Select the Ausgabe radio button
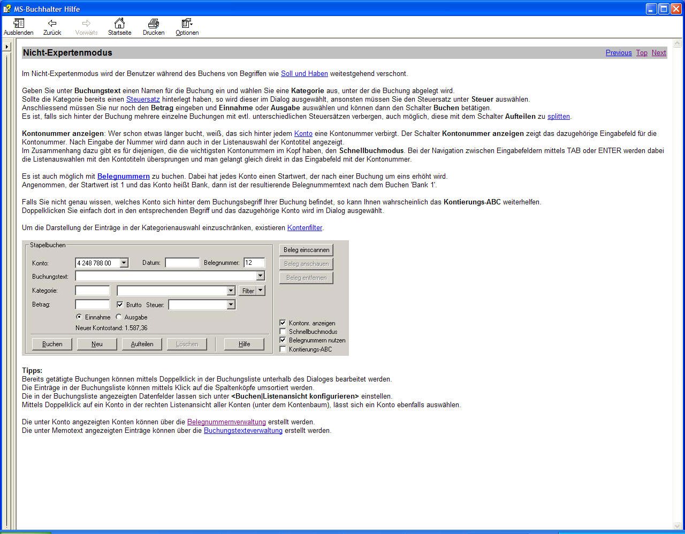 pyautogui.click(x=119, y=317)
